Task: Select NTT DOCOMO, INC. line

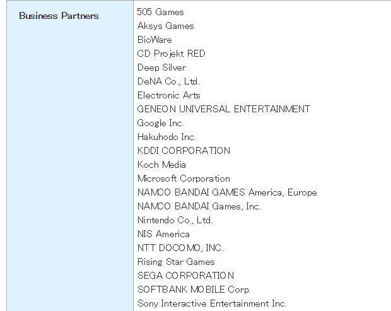Action: (180, 248)
